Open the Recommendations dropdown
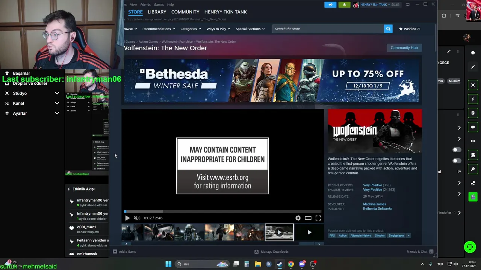This screenshot has height=270, width=481. click(159, 29)
